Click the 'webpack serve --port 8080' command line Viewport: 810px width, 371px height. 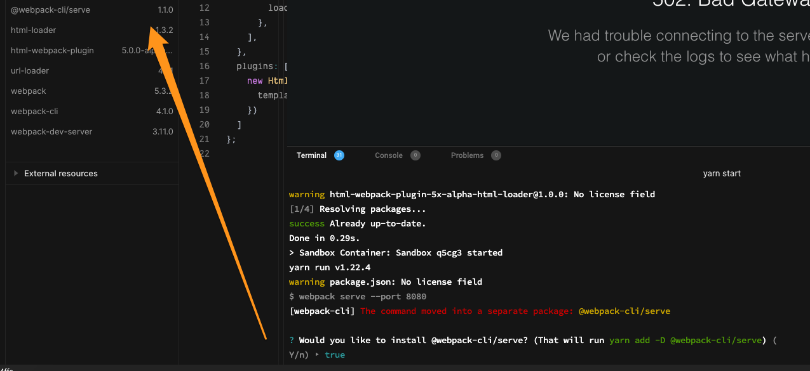point(358,296)
